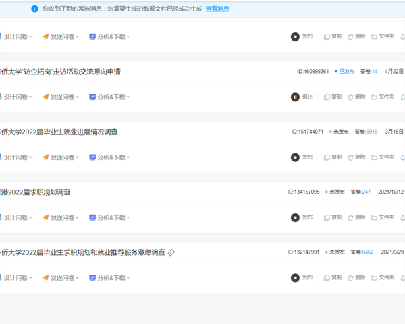Open survey 华侨大学2022届毕业生就业进展情况调查 title
The height and width of the screenshot is (324, 405).
coord(59,132)
